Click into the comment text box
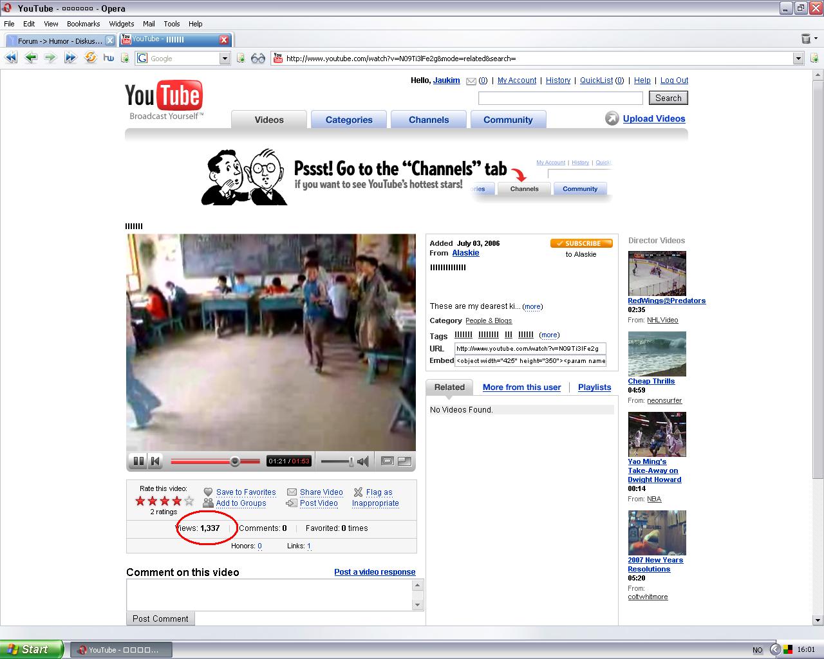This screenshot has height=659, width=824. [x=269, y=595]
